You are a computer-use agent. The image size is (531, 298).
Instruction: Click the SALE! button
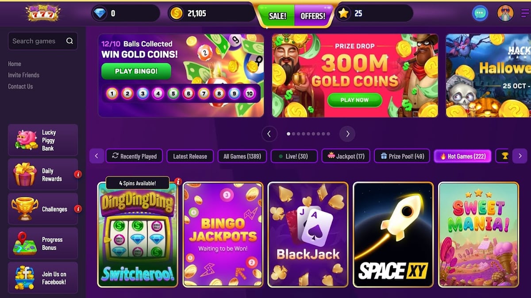(x=277, y=15)
